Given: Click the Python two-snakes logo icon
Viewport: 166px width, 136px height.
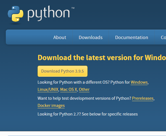Looking at the screenshot, I should (15, 14).
